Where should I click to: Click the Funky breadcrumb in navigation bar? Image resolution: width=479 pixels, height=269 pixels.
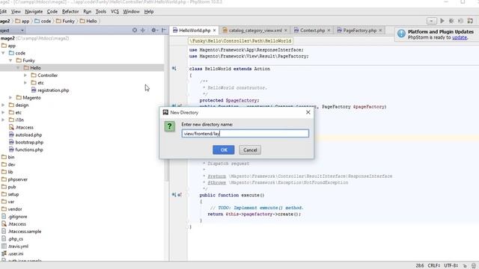pyautogui.click(x=65, y=21)
